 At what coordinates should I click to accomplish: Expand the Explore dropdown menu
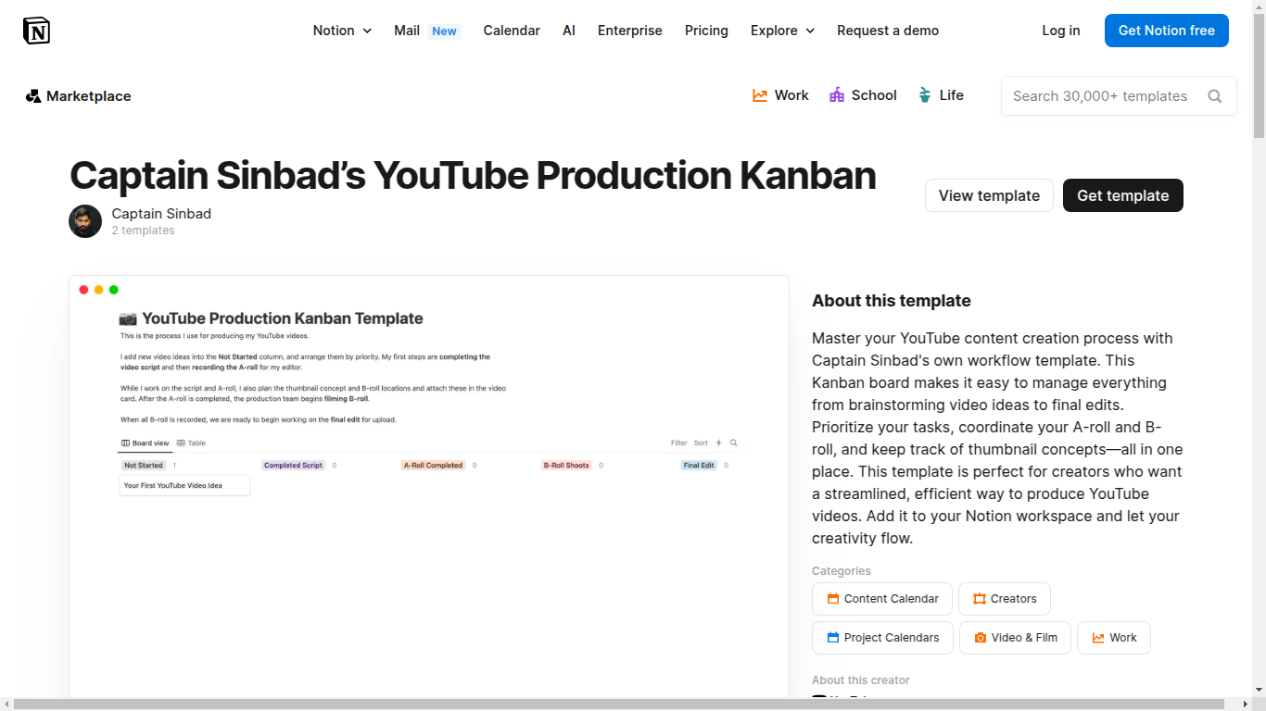pos(782,31)
